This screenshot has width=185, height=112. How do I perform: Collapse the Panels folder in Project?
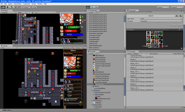92,90
